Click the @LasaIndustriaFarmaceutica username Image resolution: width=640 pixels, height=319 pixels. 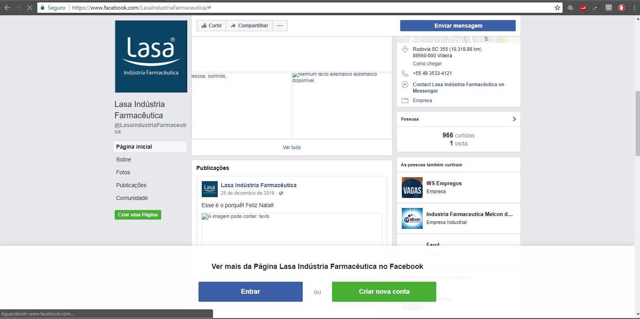point(150,128)
